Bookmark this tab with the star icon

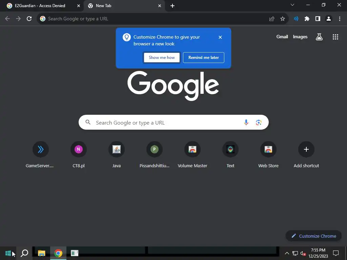[x=283, y=19]
